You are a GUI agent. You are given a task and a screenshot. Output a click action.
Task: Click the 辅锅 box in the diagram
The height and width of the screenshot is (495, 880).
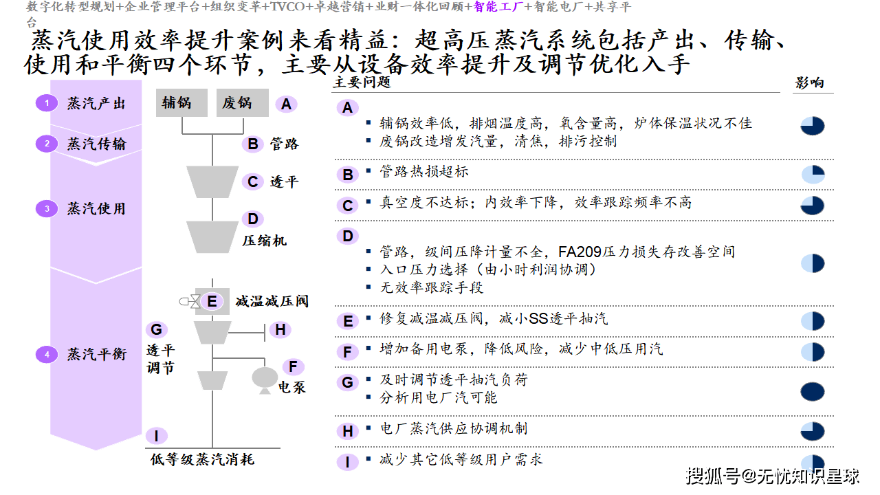[x=181, y=103]
